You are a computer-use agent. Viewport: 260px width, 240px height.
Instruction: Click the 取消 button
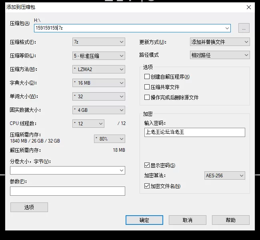188,220
